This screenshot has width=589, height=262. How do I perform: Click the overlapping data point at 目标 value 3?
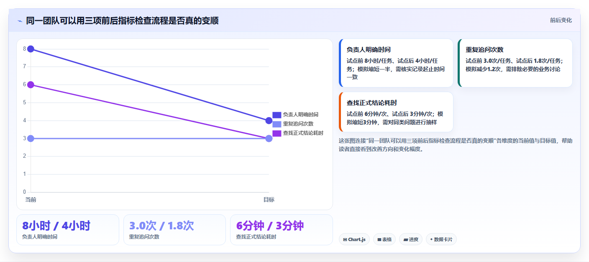click(269, 139)
